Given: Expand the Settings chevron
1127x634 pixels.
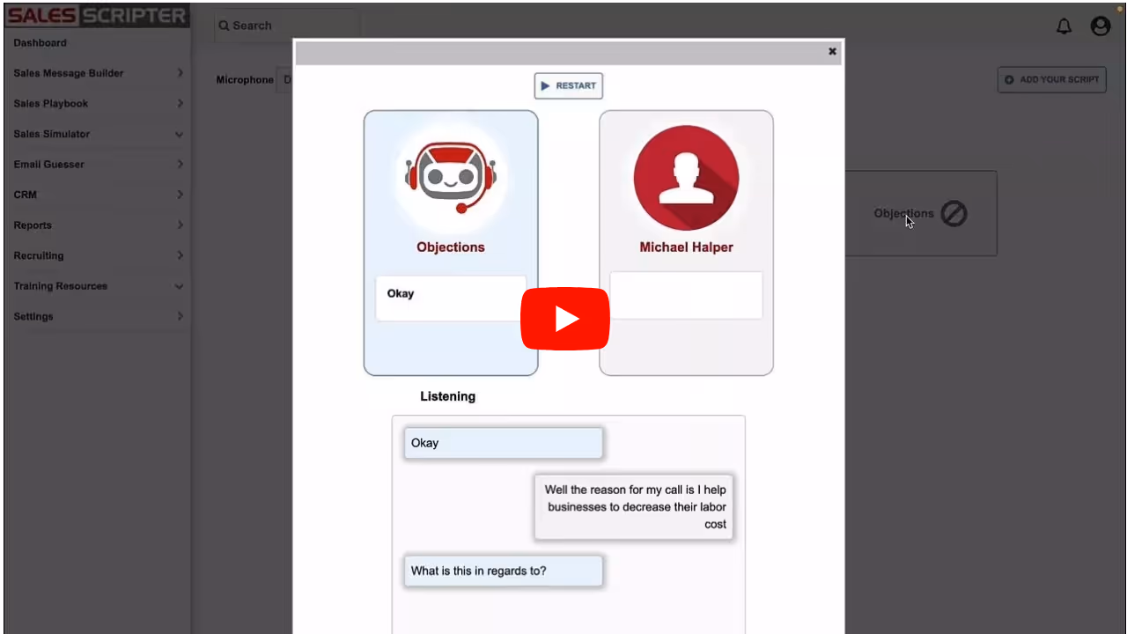Looking at the screenshot, I should tap(180, 316).
